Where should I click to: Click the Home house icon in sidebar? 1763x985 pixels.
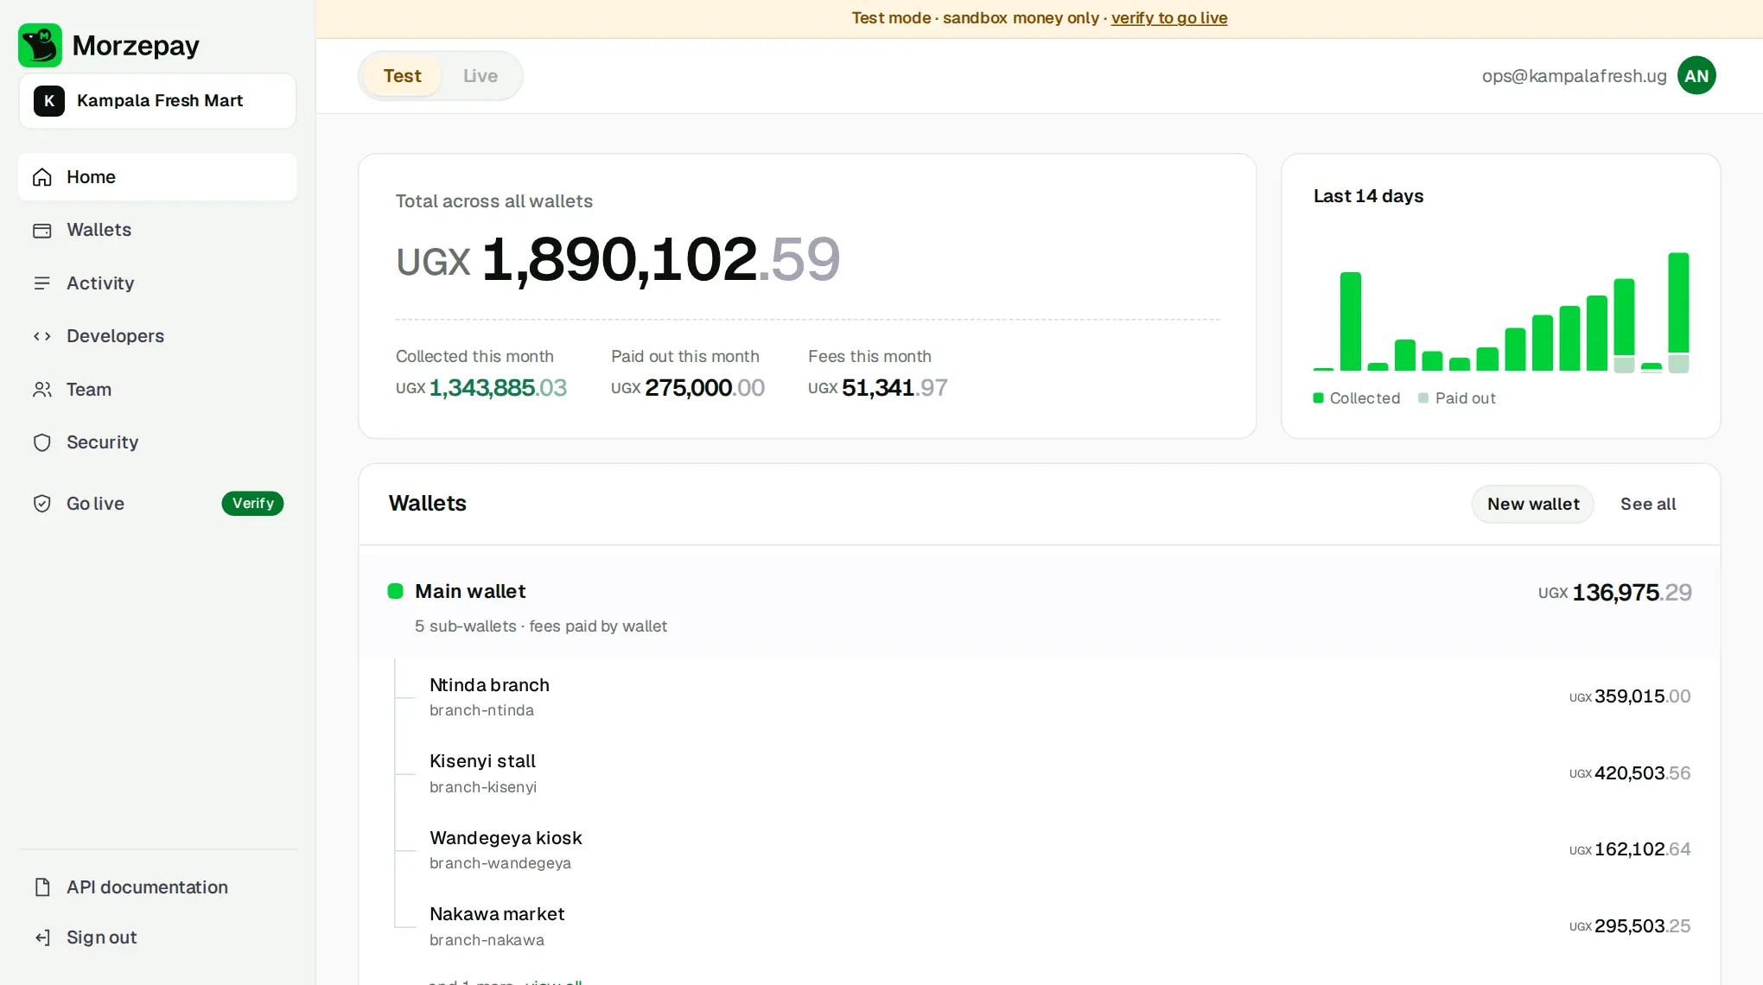point(42,177)
